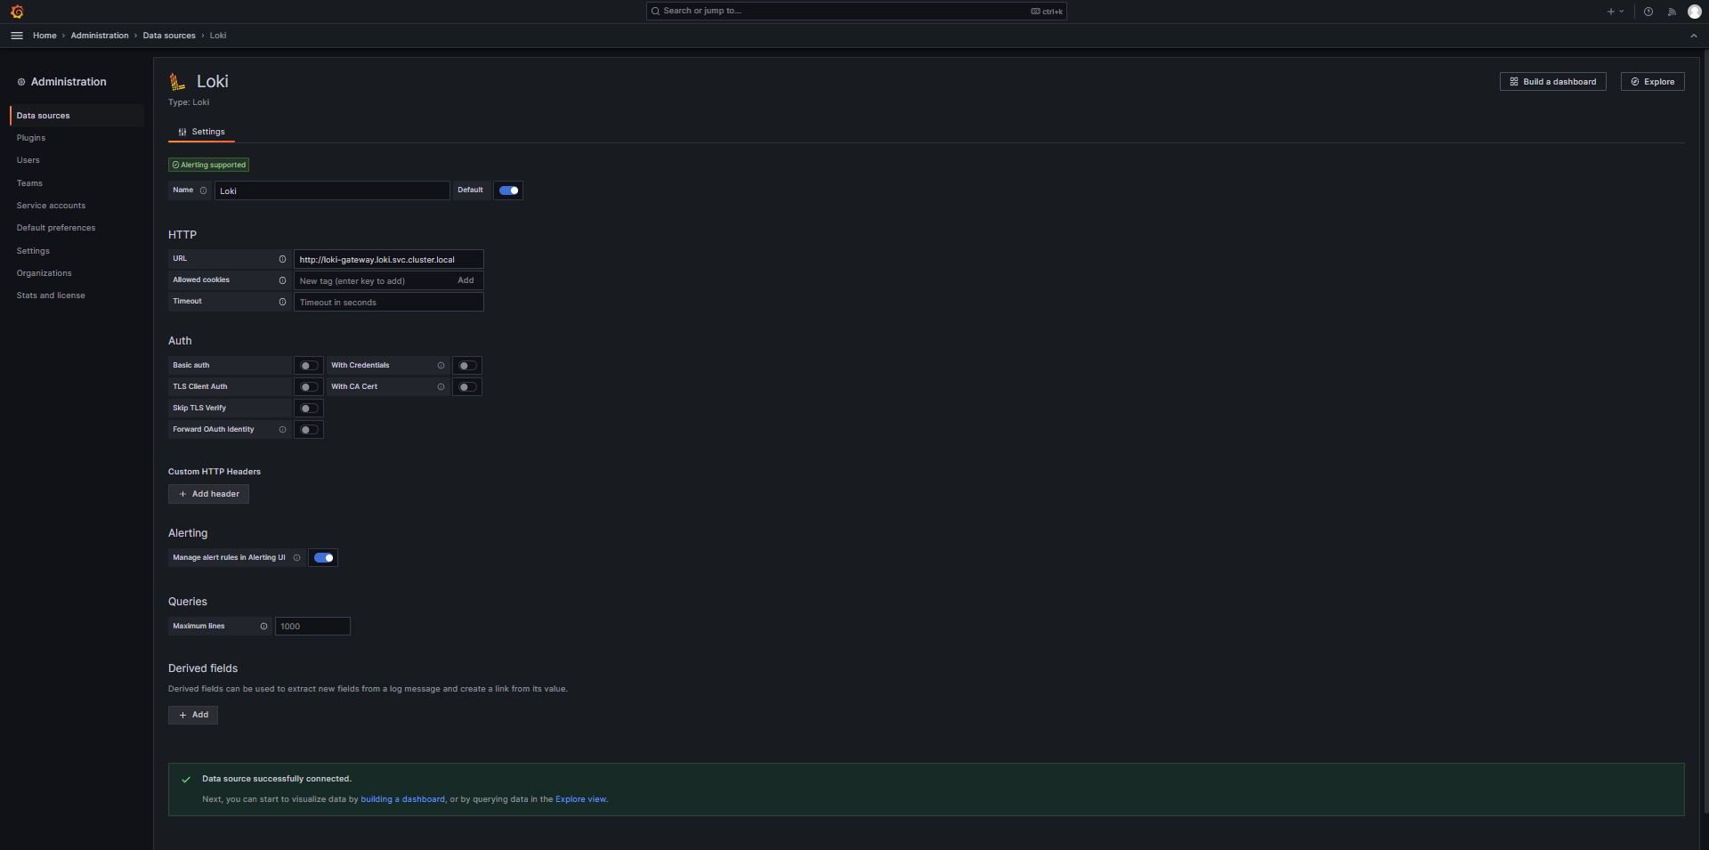Collapse the page using the top-right chevron

tap(1693, 36)
